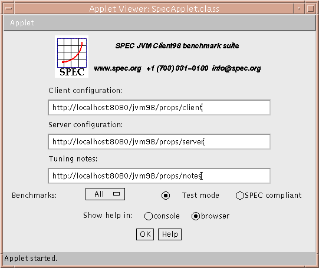This screenshot has width=319, height=268.
Task: Select the SPEC compliant radio button
Action: tap(239, 196)
